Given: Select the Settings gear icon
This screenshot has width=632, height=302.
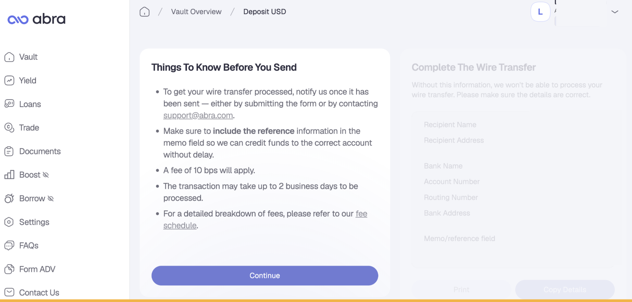Looking at the screenshot, I should point(9,222).
